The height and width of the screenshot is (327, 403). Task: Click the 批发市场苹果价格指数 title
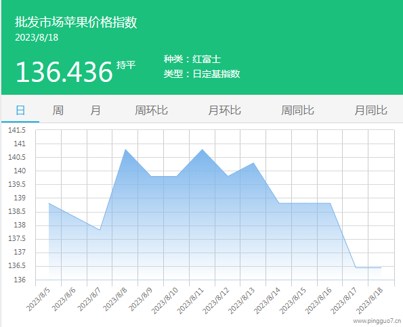tap(76, 22)
